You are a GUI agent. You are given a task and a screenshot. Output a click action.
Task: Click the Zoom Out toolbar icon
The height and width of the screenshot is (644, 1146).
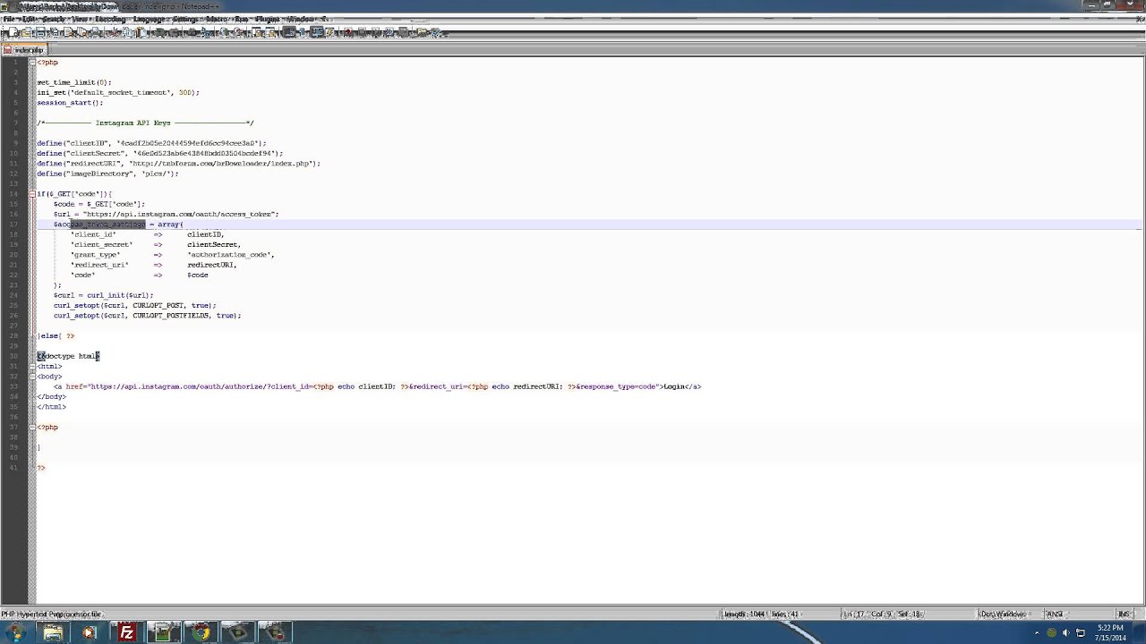pos(239,32)
